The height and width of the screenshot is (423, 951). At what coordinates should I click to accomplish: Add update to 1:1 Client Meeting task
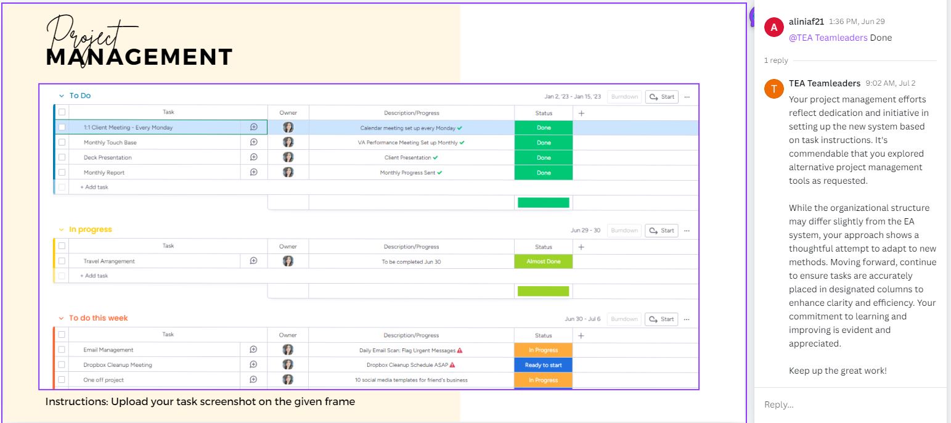[x=253, y=127]
